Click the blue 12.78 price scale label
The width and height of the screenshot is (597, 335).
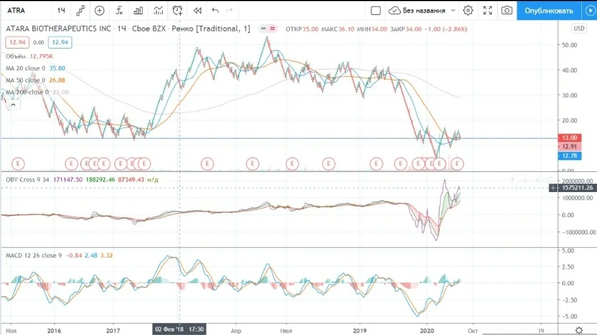(x=570, y=156)
